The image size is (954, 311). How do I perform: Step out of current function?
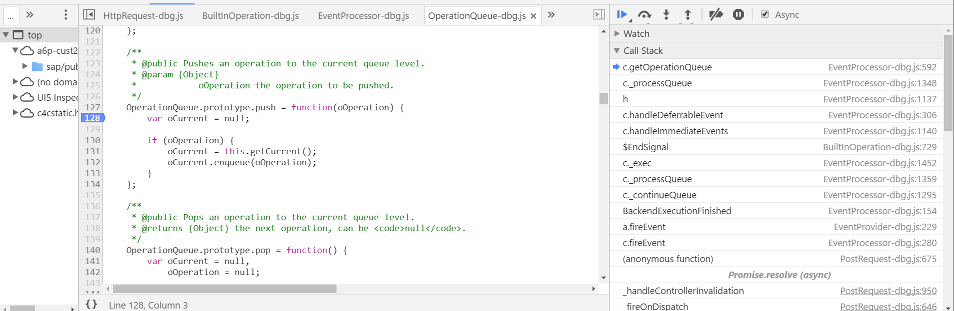click(687, 15)
